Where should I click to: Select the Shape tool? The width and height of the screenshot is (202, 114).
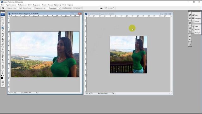[x=3, y=63]
